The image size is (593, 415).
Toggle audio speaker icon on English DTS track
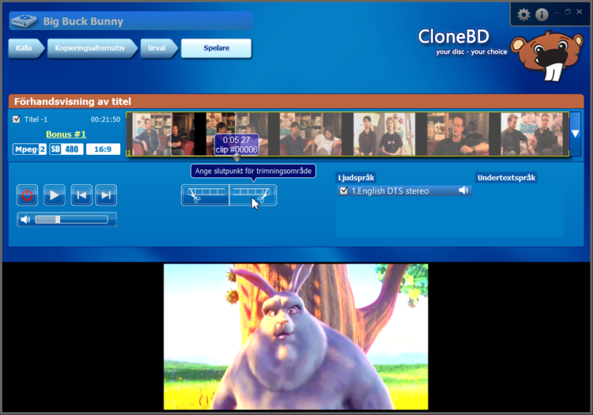(463, 191)
